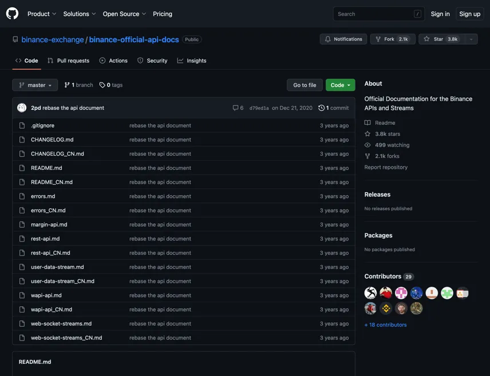Screen dimensions: 490x376
Task: Open user-data-stream_CN.md file
Action: pos(62,282)
